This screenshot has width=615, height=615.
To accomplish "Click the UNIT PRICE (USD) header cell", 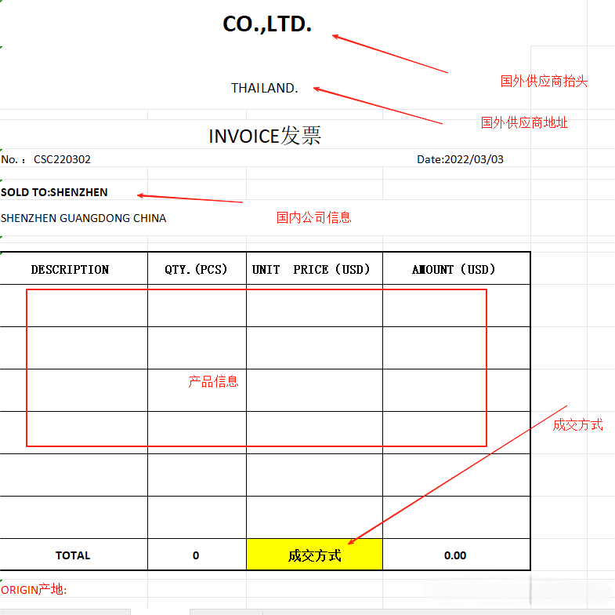I will click(314, 269).
